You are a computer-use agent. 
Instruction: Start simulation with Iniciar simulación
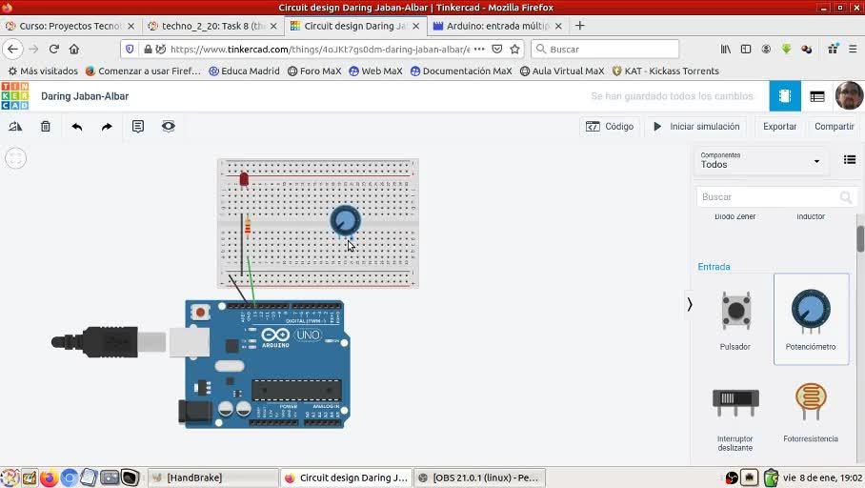click(x=696, y=127)
